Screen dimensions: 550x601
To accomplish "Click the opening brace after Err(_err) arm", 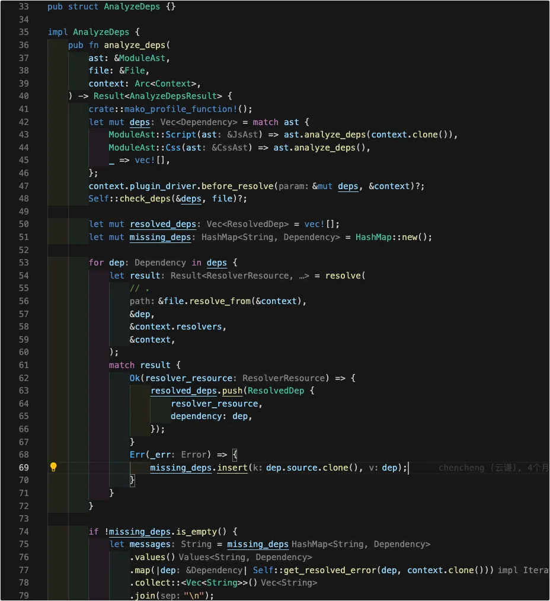I will point(235,455).
